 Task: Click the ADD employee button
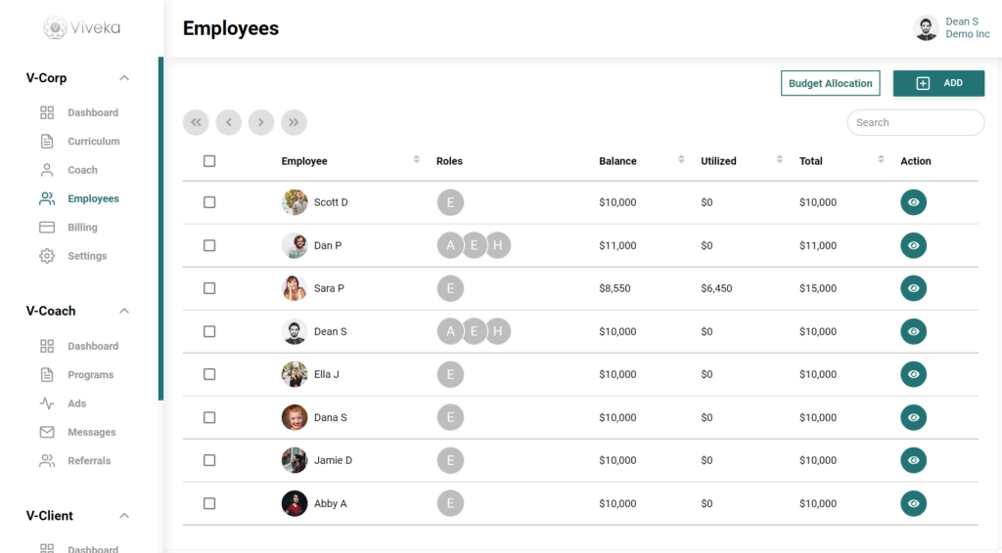[938, 83]
